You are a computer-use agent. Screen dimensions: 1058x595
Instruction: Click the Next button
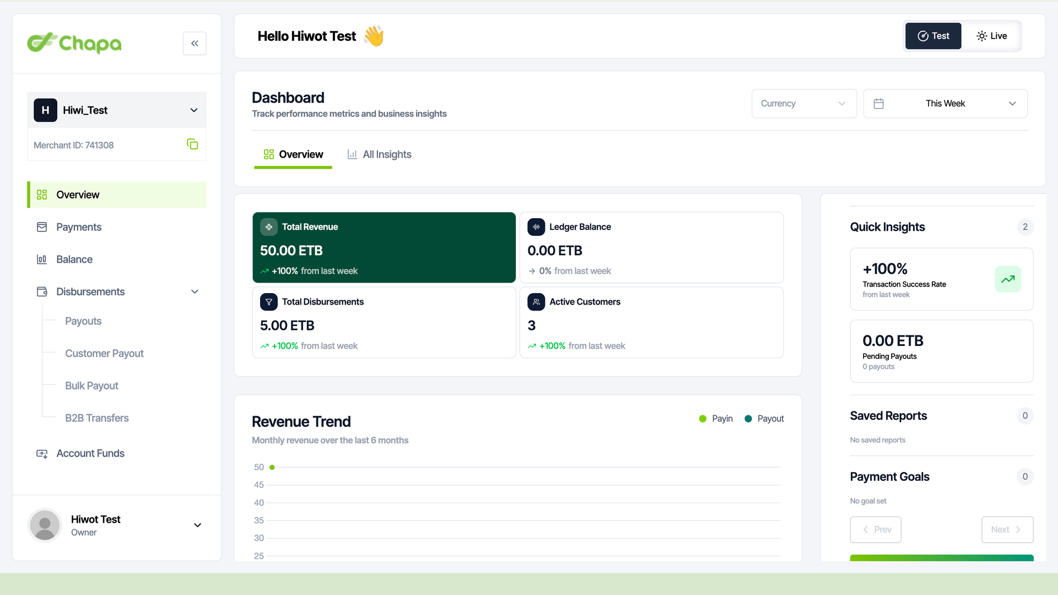click(x=1007, y=529)
